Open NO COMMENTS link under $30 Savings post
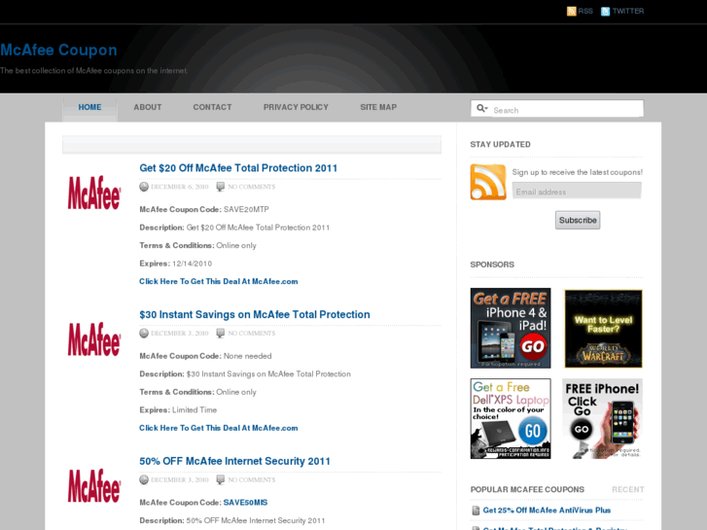 [251, 334]
